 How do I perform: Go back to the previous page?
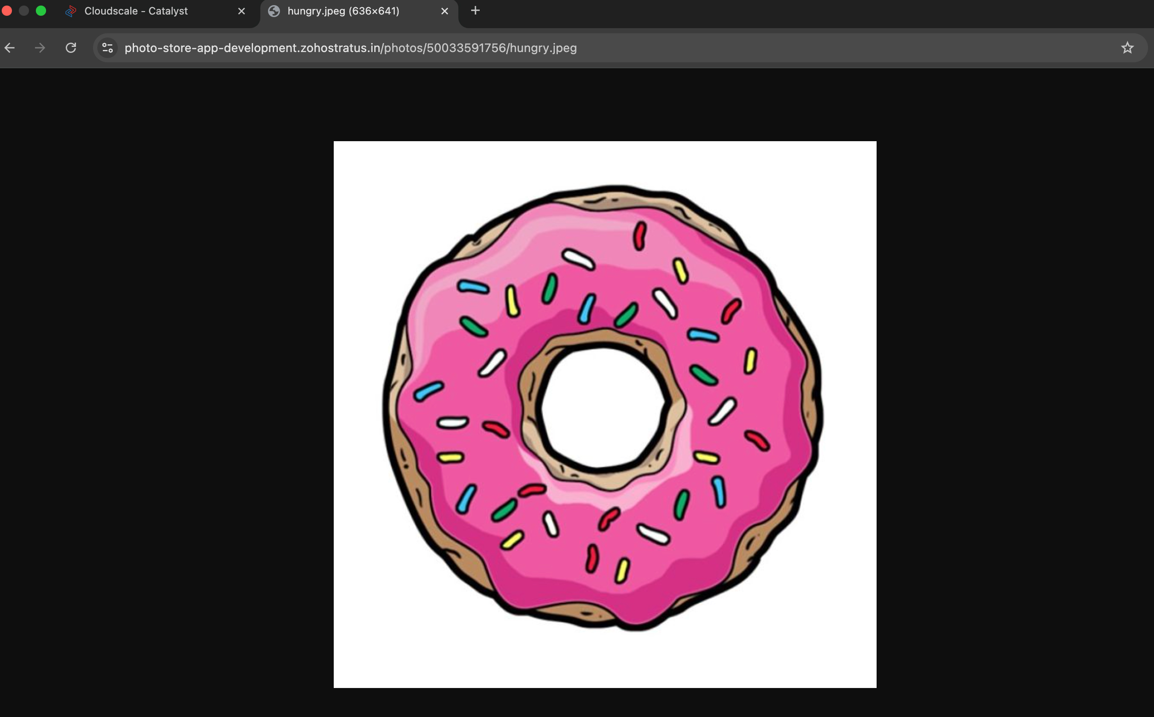pos(10,48)
